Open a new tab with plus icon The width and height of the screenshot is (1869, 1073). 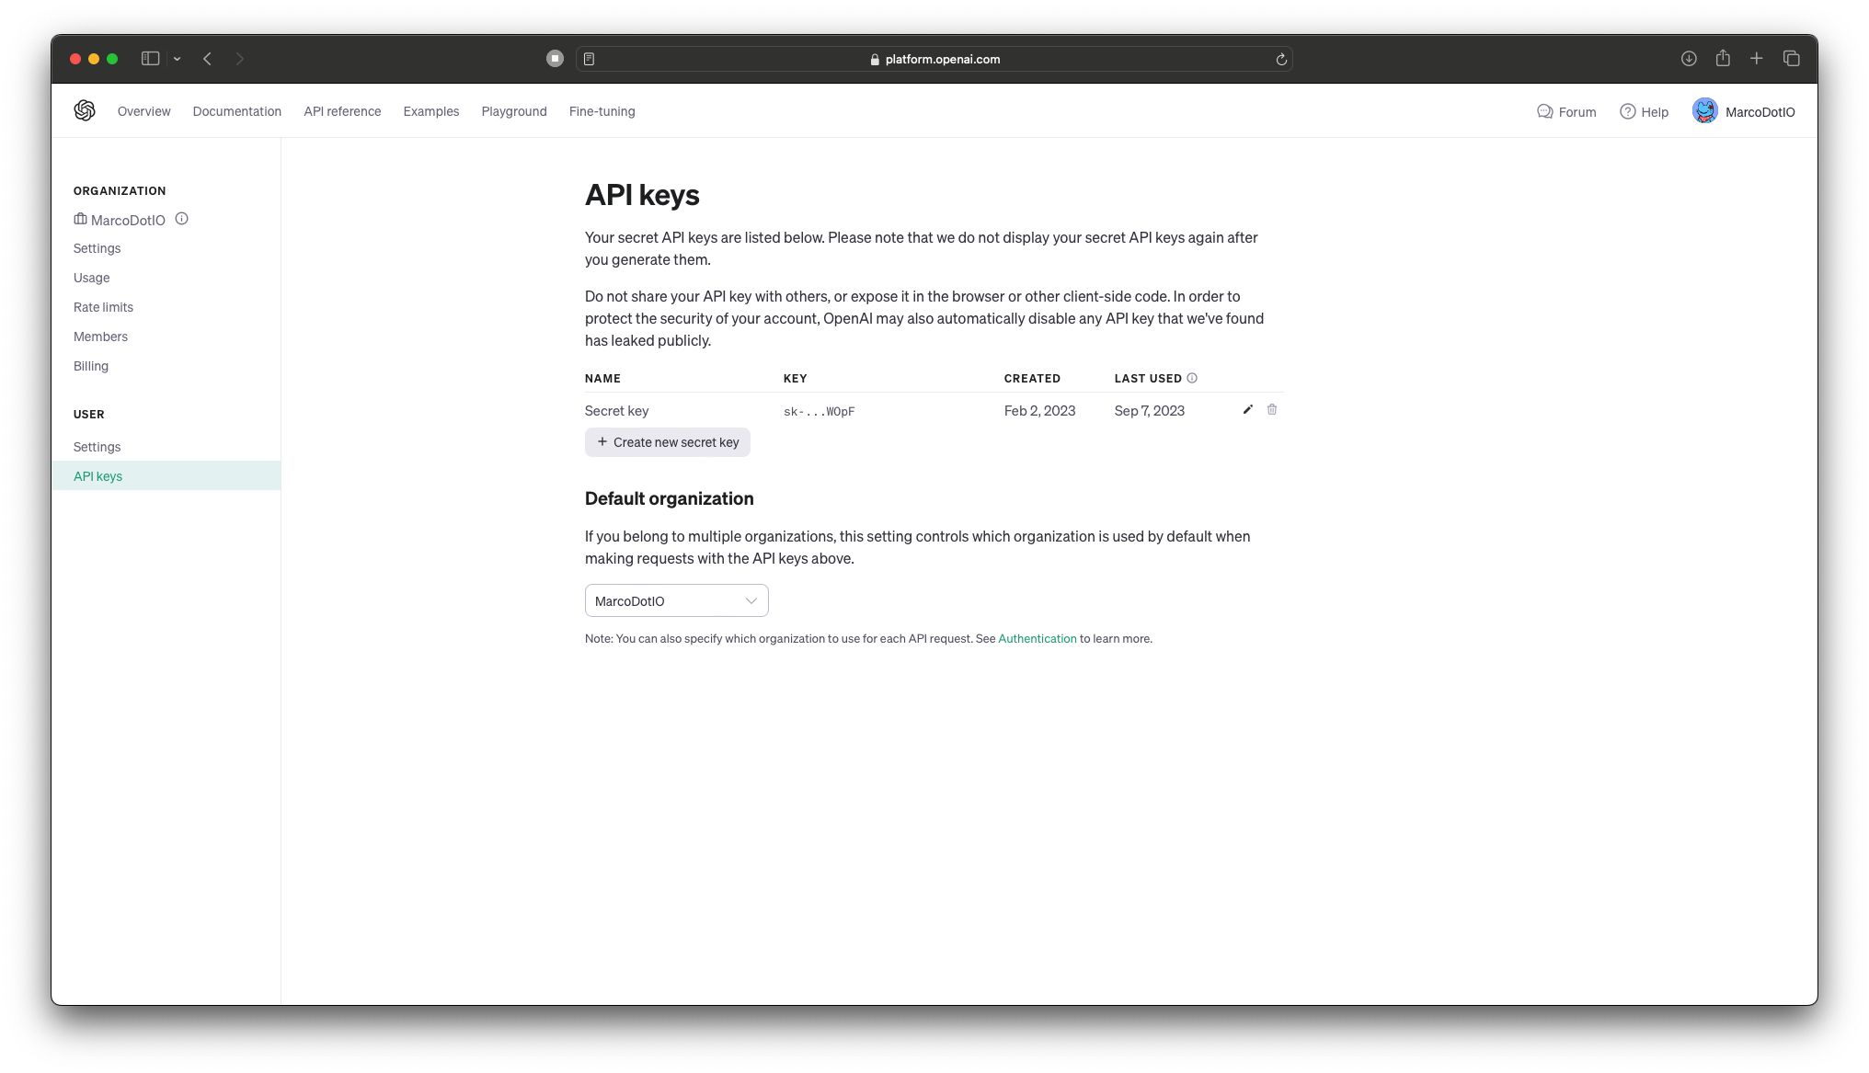pos(1757,59)
